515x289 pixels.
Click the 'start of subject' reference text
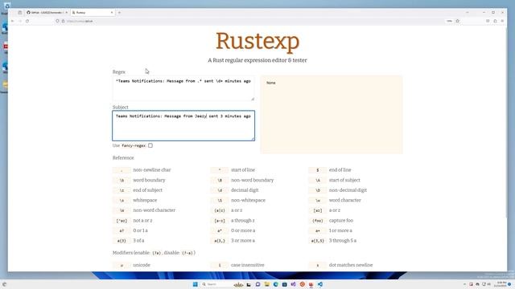344,180
